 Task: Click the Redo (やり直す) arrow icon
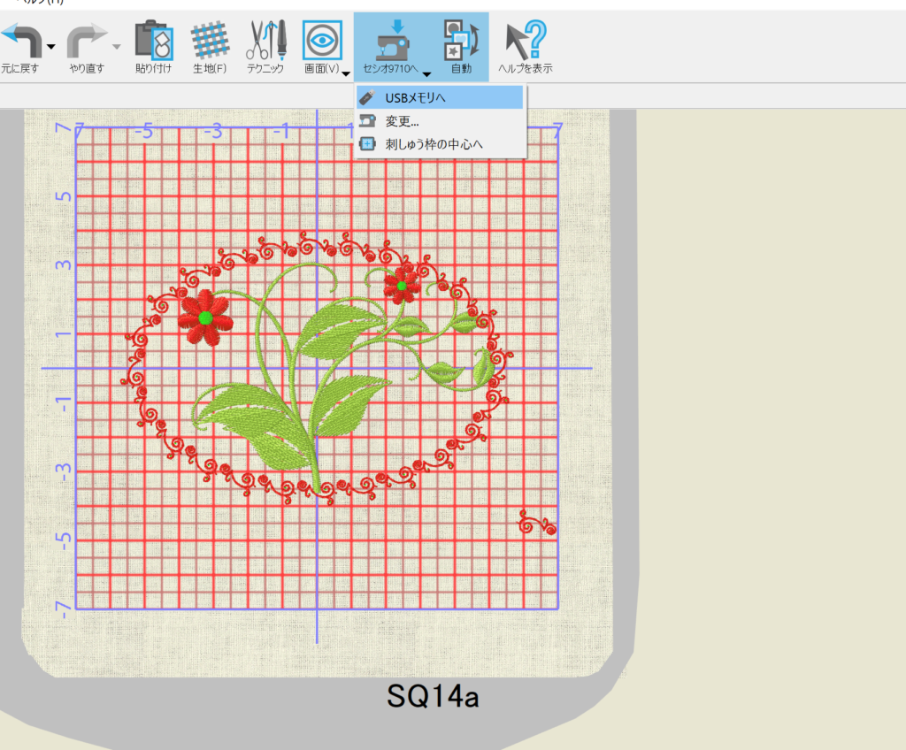pos(87,40)
